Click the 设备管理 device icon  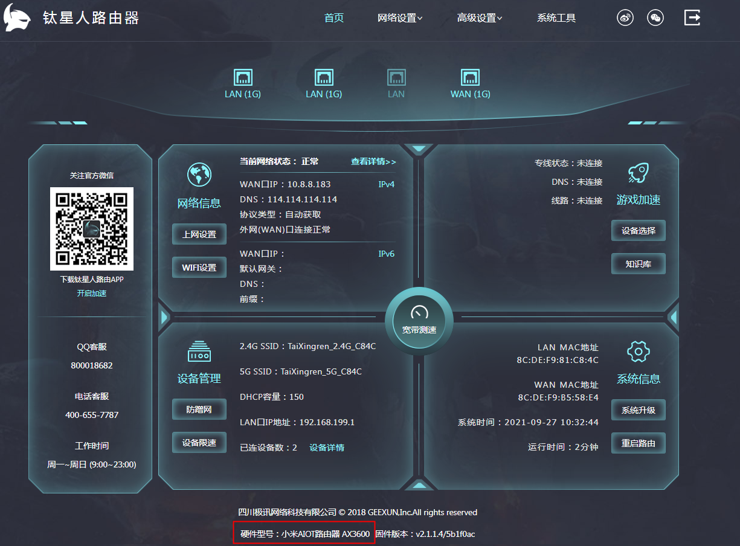199,352
